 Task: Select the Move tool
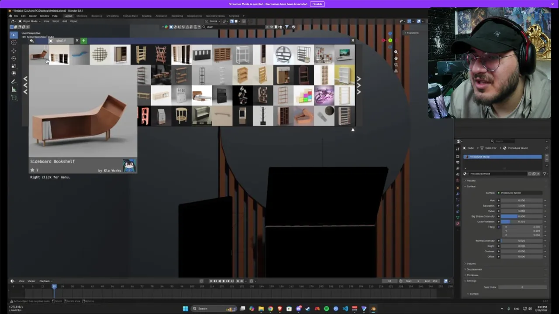click(x=14, y=51)
